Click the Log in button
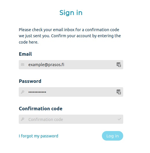 (x=113, y=136)
